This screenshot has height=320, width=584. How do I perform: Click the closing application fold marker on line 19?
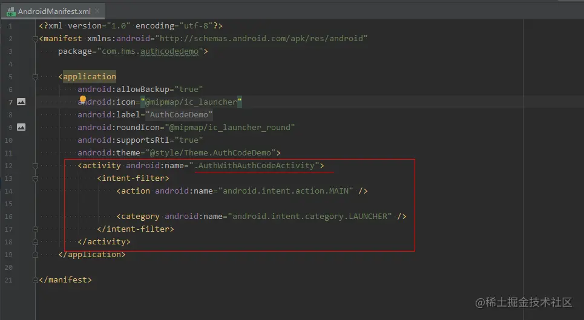(35, 255)
